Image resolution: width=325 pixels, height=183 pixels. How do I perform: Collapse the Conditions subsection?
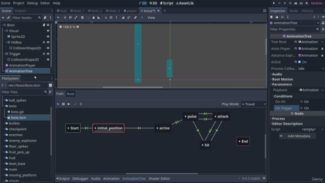[x=283, y=96]
